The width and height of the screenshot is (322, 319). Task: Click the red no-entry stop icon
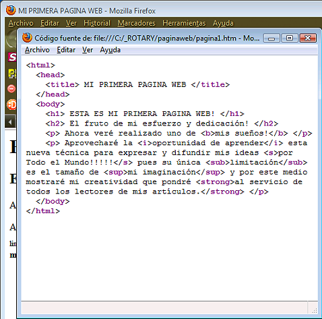[11, 88]
